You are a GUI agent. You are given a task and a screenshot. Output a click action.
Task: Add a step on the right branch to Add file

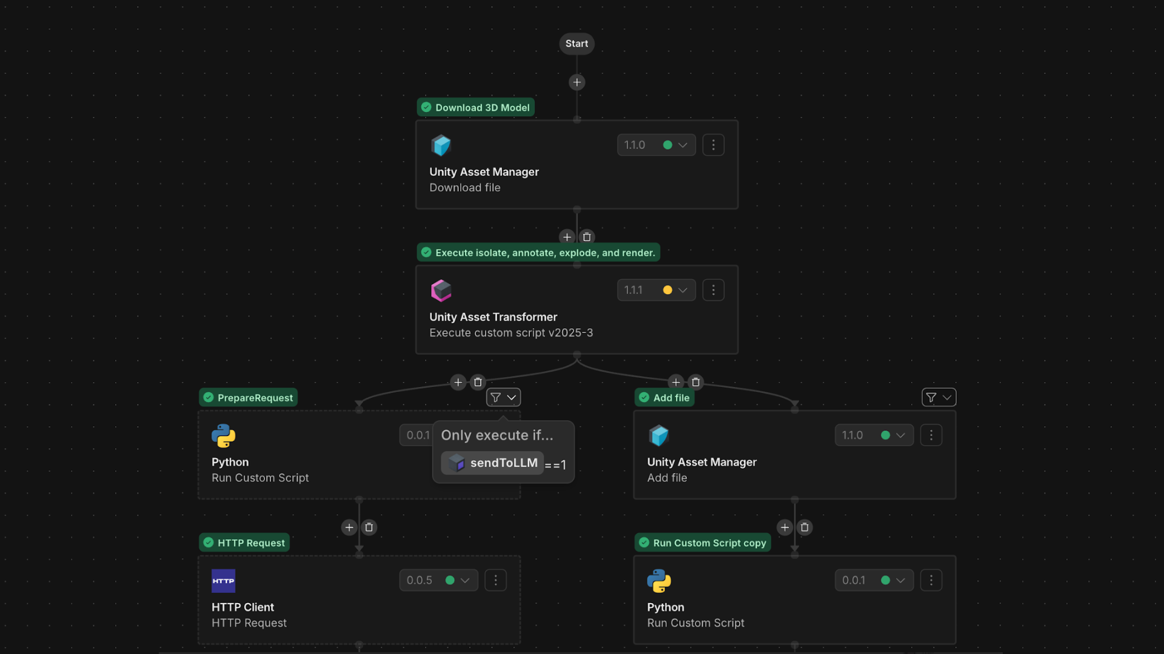click(x=676, y=382)
